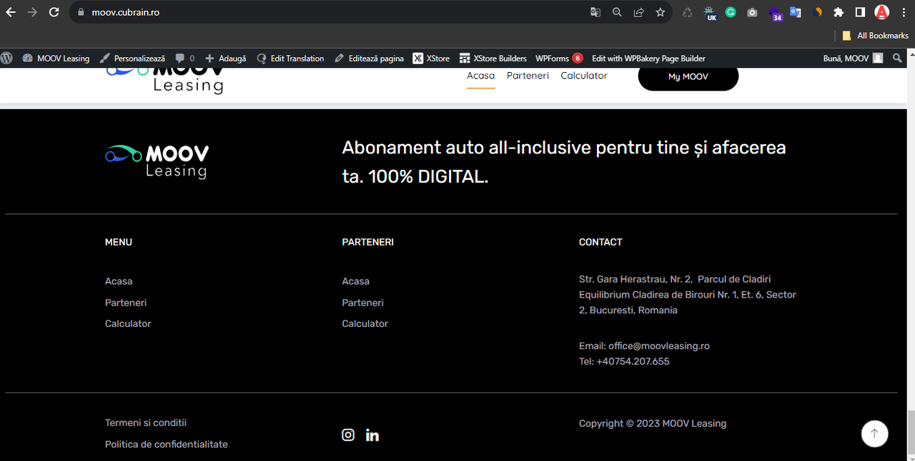Click Parteneri under the MENU column
Viewport: 915px width, 461px height.
tap(126, 303)
